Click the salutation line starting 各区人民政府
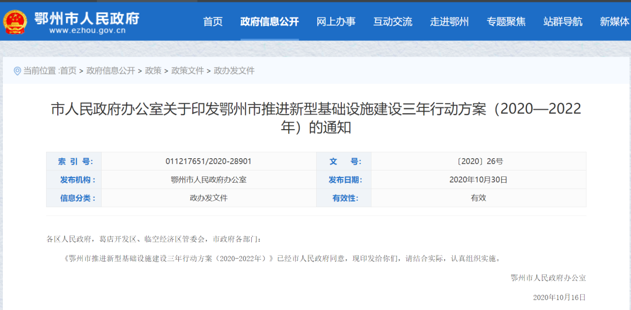Image resolution: width=631 pixels, height=310 pixels. [154, 239]
